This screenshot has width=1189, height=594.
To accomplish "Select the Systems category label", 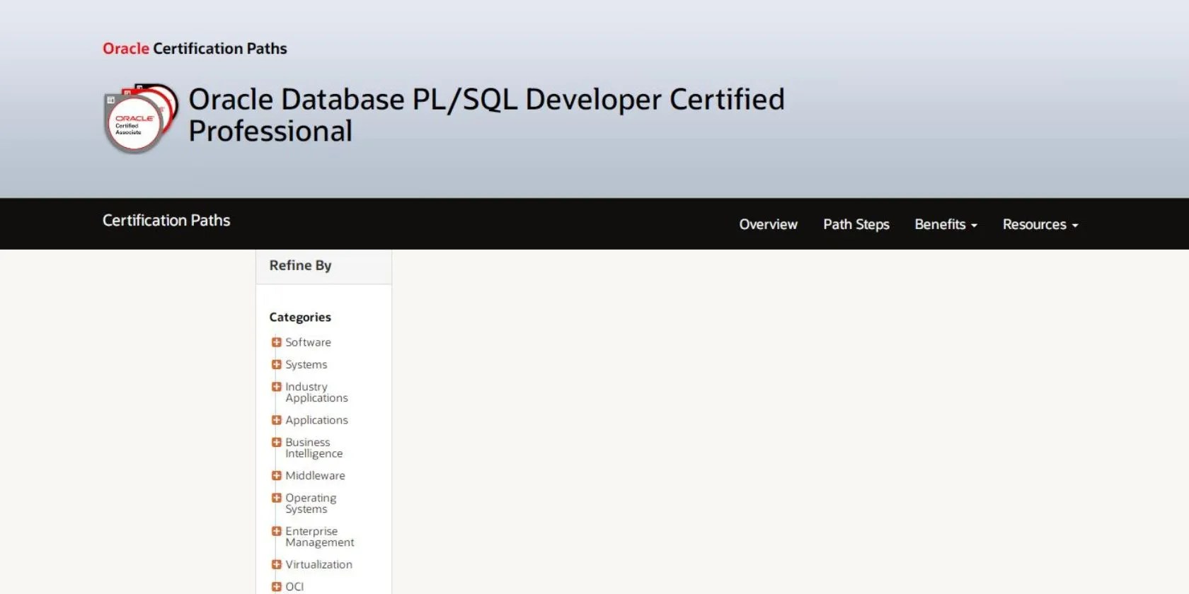I will tap(306, 365).
